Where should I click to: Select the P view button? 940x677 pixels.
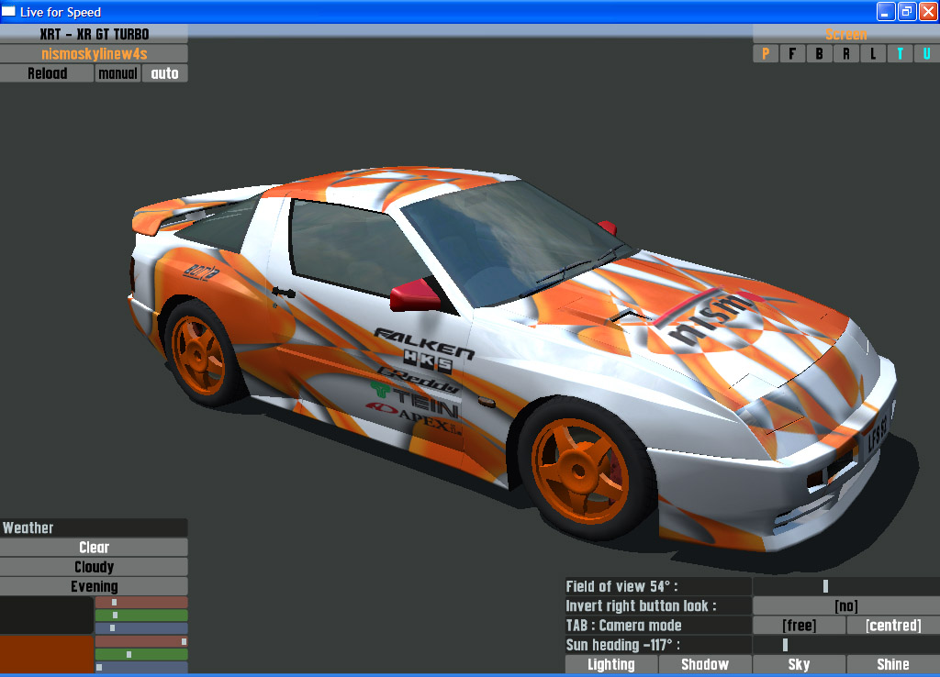tap(766, 54)
